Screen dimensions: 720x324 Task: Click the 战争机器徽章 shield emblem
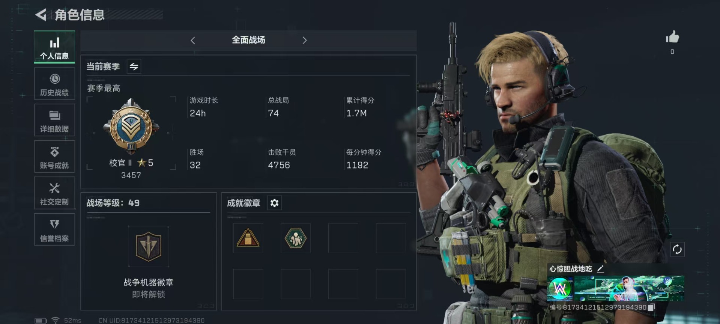click(148, 247)
